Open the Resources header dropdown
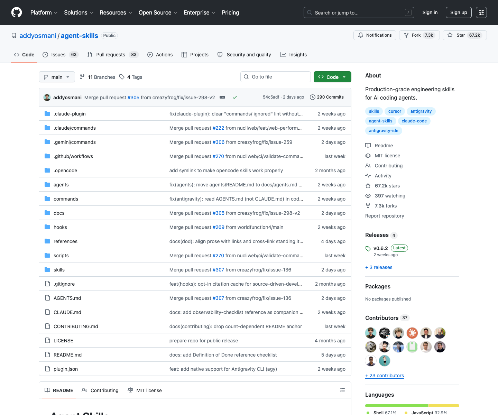This screenshot has height=415, width=498. [x=116, y=12]
